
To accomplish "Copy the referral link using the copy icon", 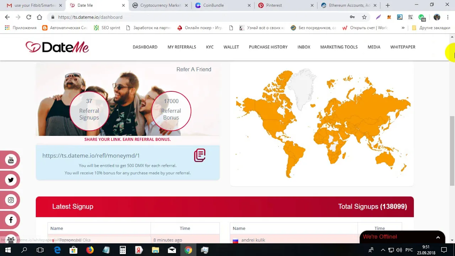I will pyautogui.click(x=199, y=155).
